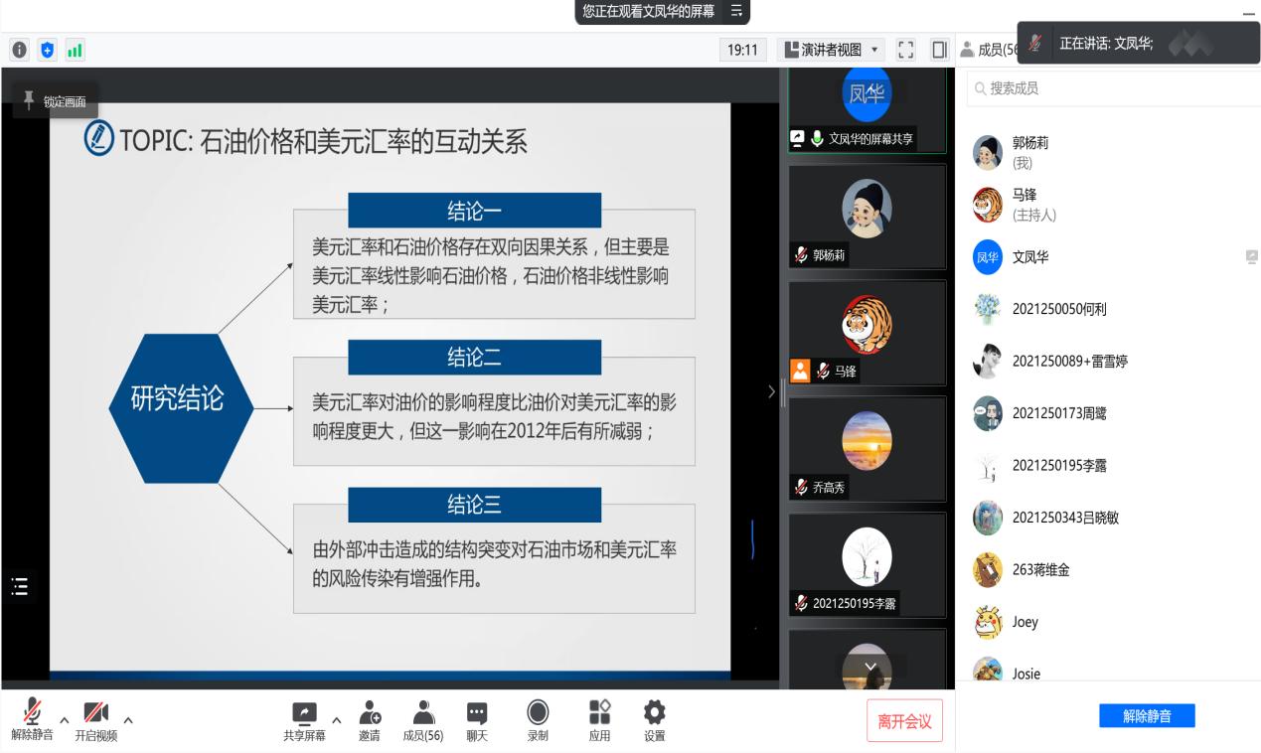1261x753 pixels.
Task: Expand audio options arrow beside 解除静音
Action: [x=65, y=719]
